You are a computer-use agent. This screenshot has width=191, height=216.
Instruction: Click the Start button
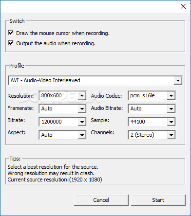coord(158,200)
